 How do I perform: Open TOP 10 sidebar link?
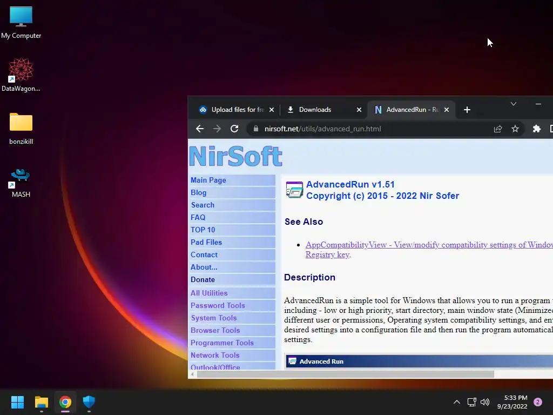coord(203,230)
